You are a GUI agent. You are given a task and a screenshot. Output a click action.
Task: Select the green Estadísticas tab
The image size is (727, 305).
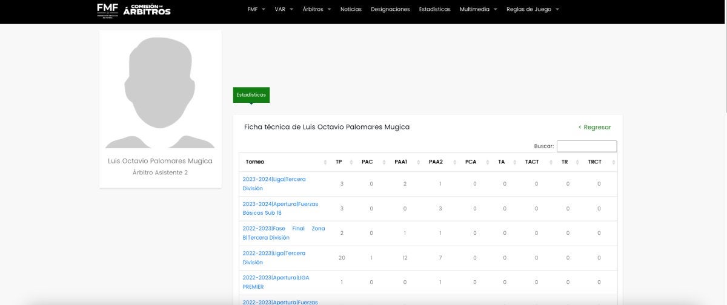tap(251, 95)
